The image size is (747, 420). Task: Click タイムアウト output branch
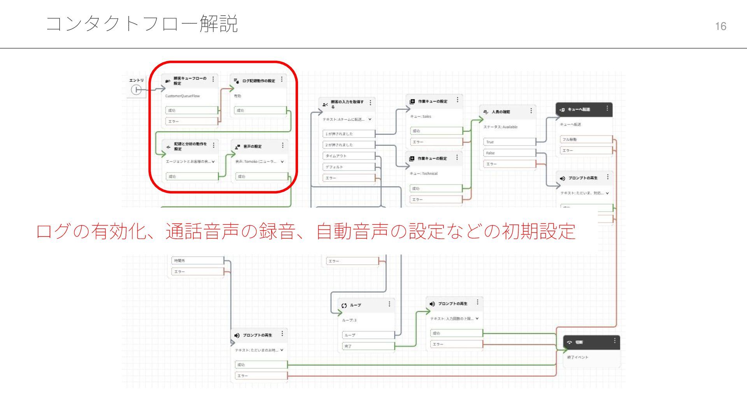(x=349, y=156)
